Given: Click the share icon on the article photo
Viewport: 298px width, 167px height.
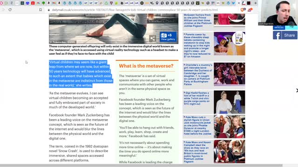Looking at the screenshot, I should (x=152, y=39).
